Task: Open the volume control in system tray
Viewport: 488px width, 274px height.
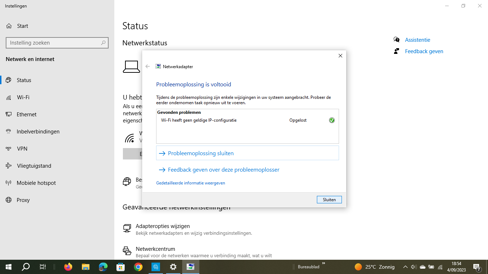Action: click(414, 267)
